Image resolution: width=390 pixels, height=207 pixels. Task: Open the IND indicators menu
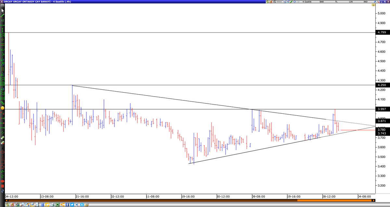(366, 2)
